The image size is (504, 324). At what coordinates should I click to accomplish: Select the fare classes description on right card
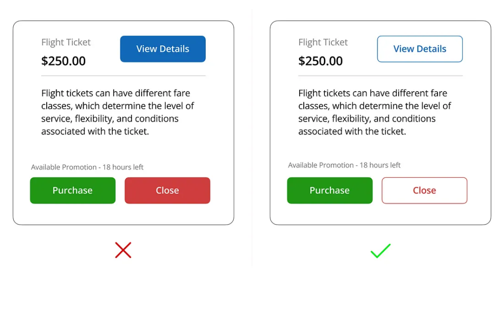(x=375, y=112)
